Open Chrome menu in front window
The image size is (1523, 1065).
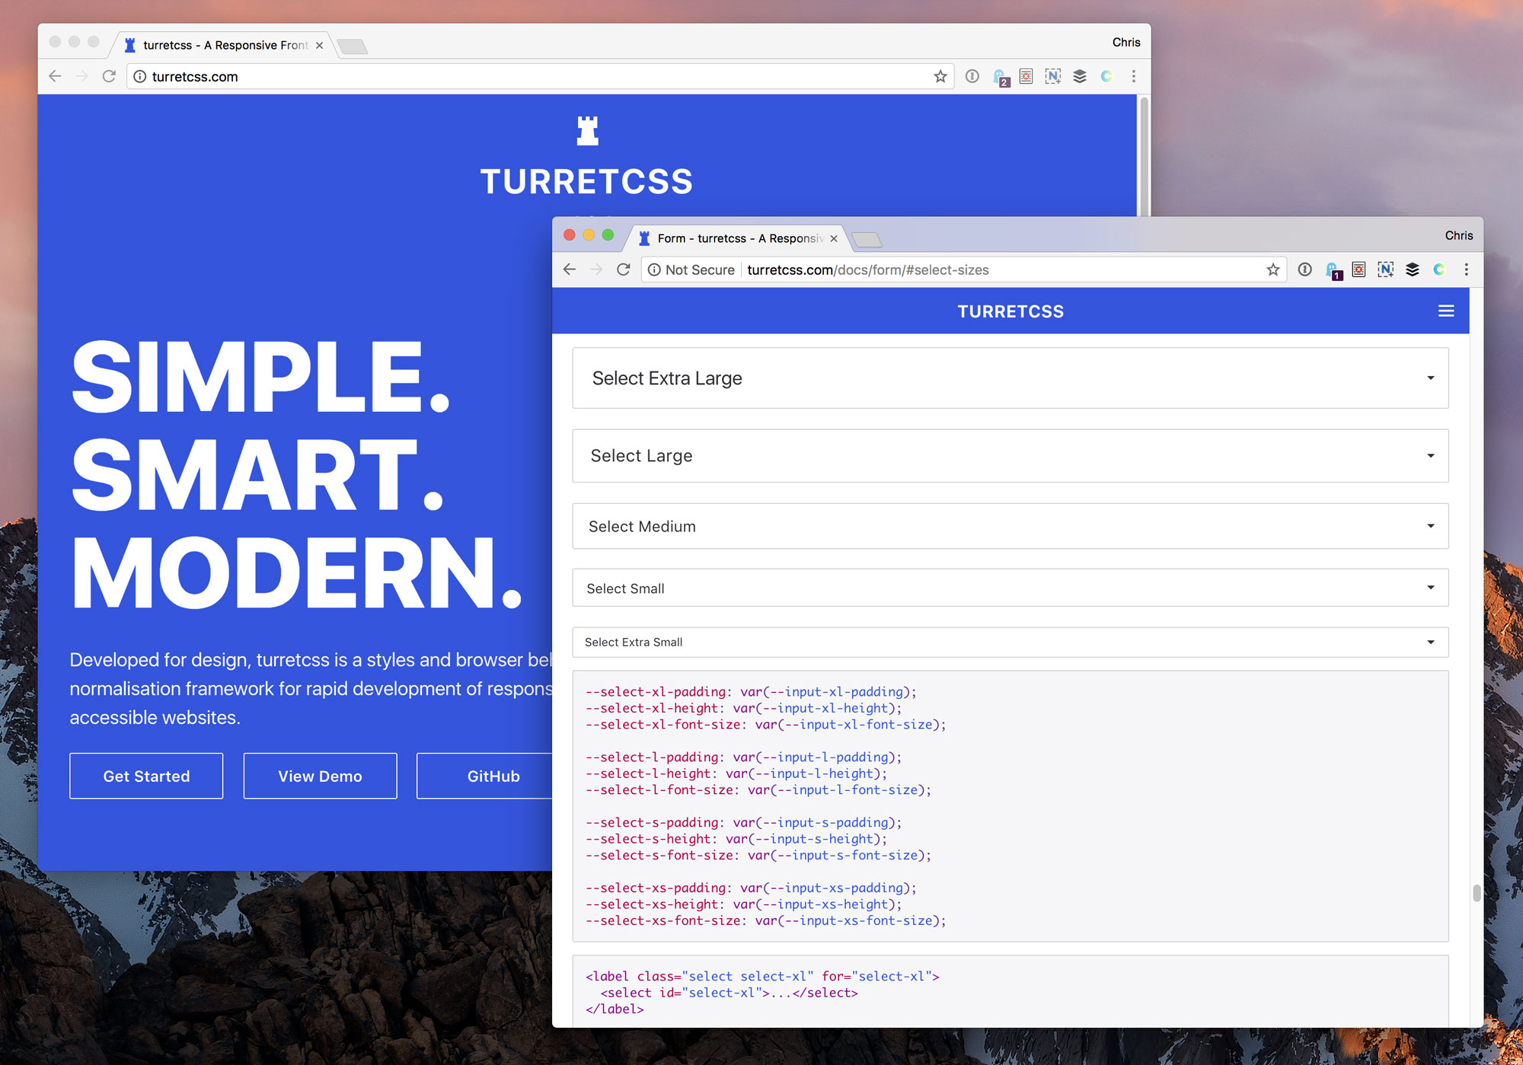click(1466, 269)
